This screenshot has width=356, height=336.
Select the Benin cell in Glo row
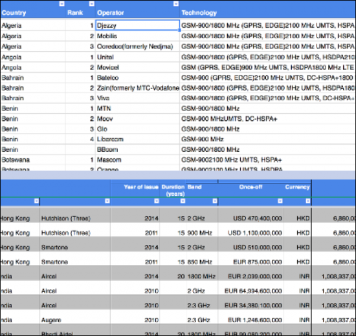click(x=33, y=129)
